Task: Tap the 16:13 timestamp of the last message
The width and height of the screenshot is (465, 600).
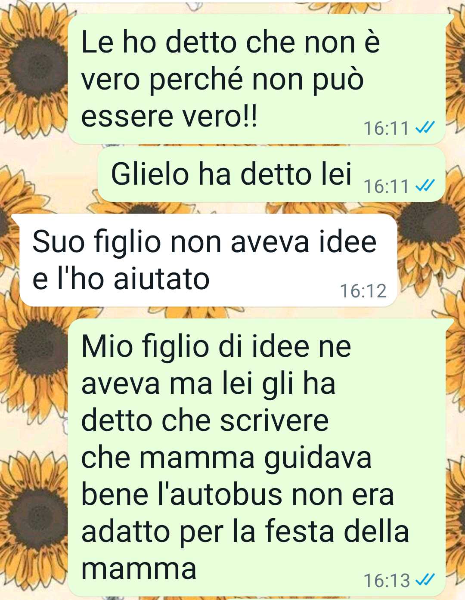Action: tap(387, 580)
